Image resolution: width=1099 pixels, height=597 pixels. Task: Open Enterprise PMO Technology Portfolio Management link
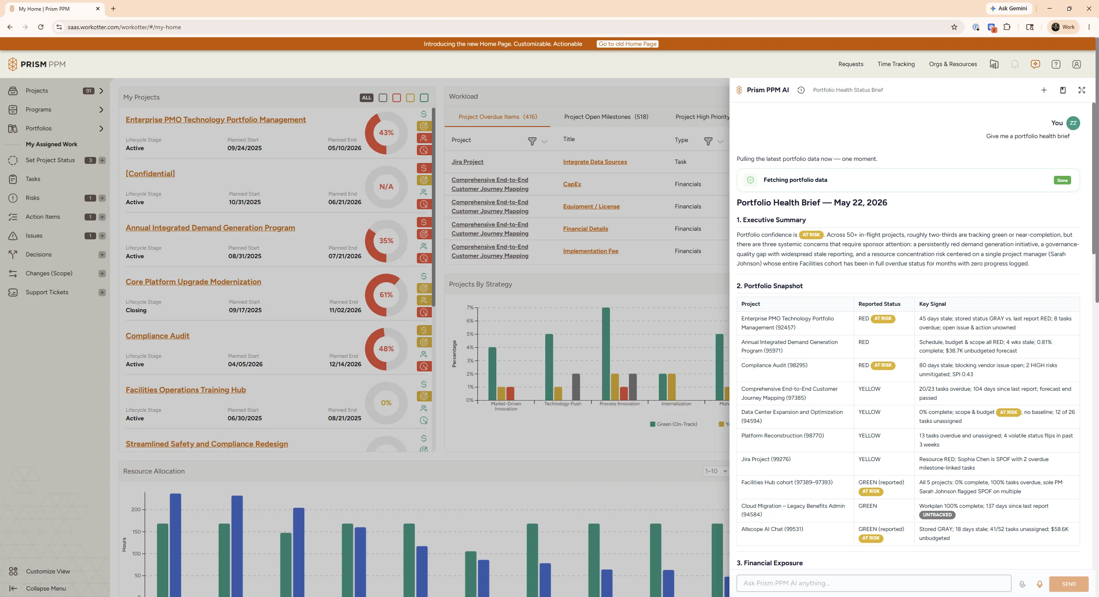[x=216, y=120]
